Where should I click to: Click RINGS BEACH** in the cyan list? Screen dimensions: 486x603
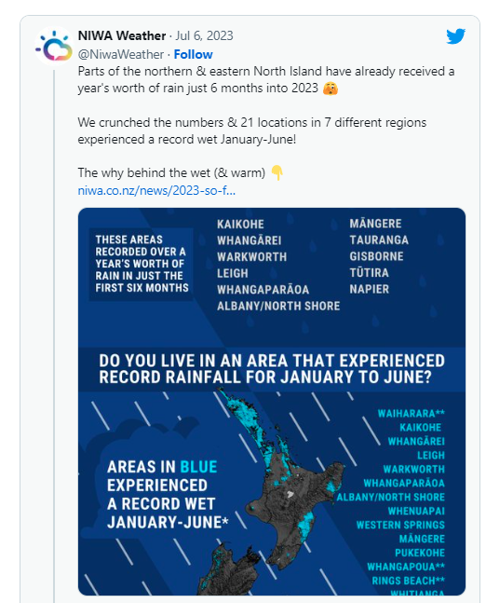408,581
